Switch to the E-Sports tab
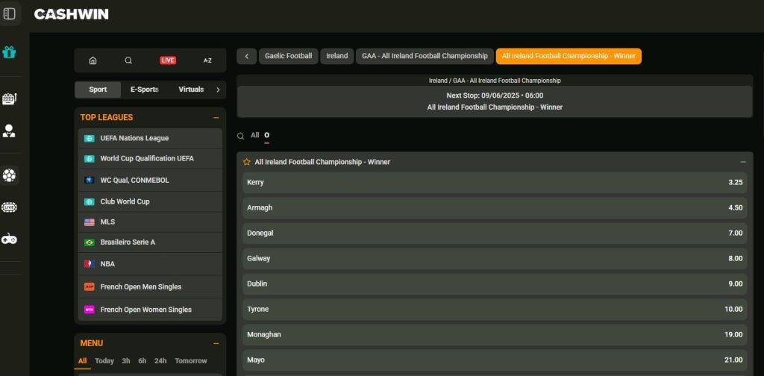764x376 pixels. (x=144, y=90)
